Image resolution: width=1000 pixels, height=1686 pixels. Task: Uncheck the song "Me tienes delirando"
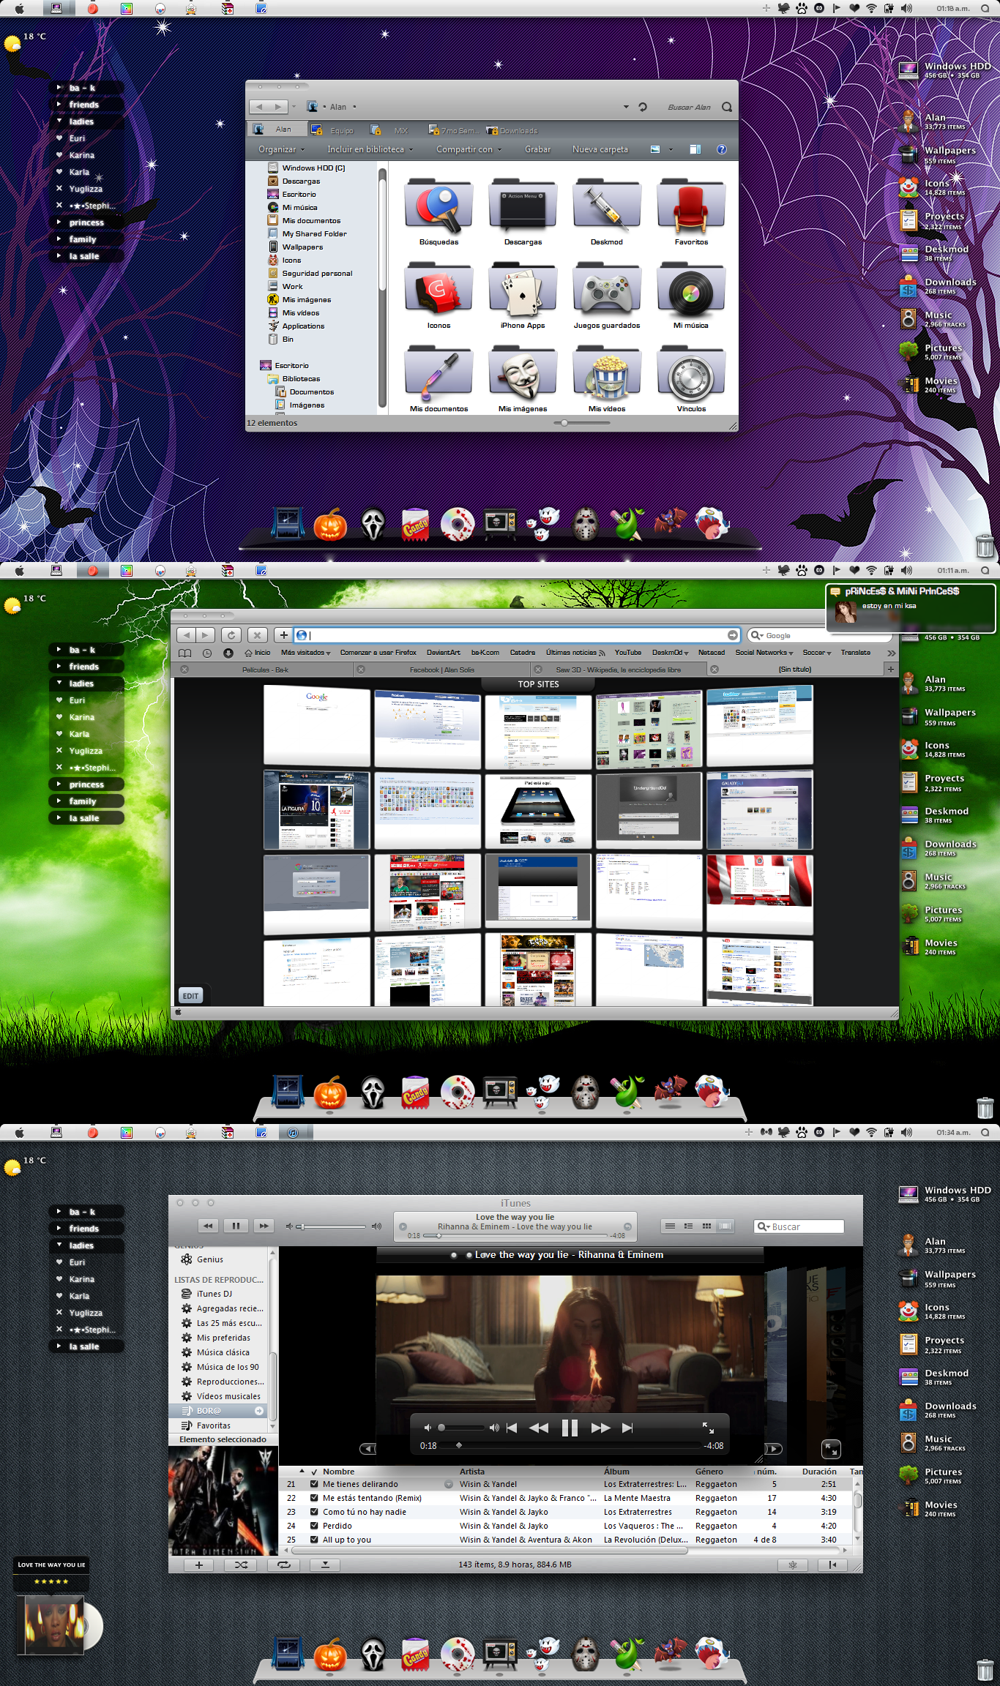point(314,1484)
